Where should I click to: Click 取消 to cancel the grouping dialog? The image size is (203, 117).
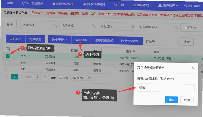187,100
